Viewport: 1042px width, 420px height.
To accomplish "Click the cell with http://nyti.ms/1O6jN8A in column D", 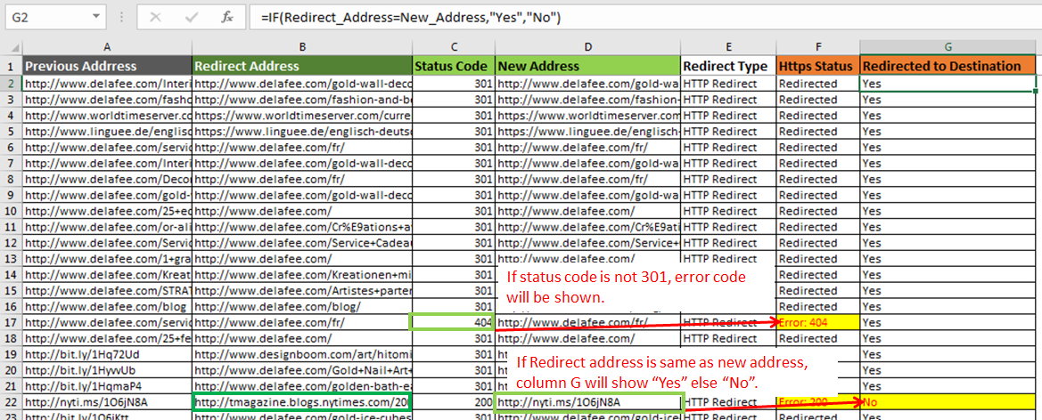I will point(587,402).
